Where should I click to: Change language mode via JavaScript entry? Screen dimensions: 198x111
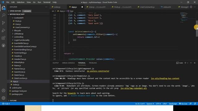(x=173, y=104)
